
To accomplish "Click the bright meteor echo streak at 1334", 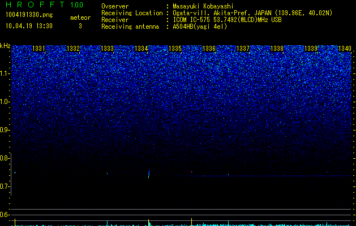I will 149,174.
